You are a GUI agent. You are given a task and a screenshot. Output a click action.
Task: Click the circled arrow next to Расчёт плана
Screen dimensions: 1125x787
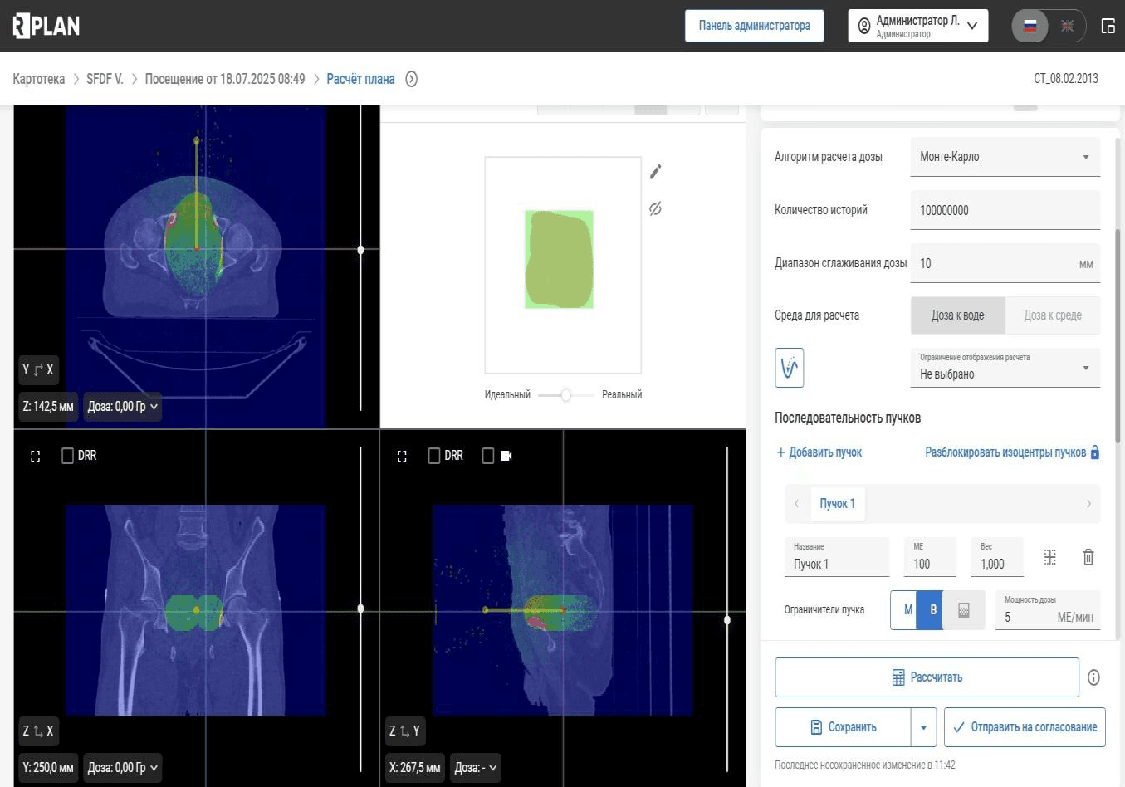point(411,79)
